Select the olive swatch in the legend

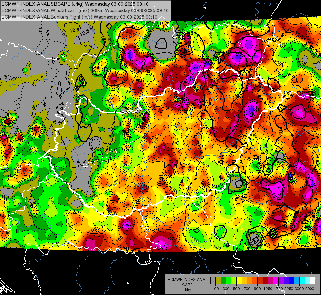point(218,281)
